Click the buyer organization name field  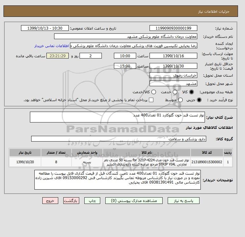(x=126, y=36)
